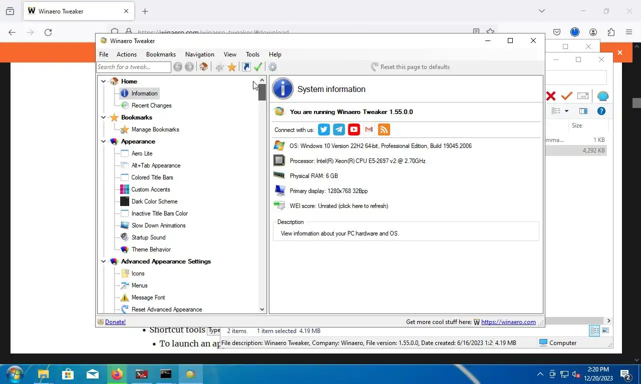Viewport: 641px width, 384px height.
Task: Click the blue shell icon in Explorer window
Action: click(x=602, y=96)
